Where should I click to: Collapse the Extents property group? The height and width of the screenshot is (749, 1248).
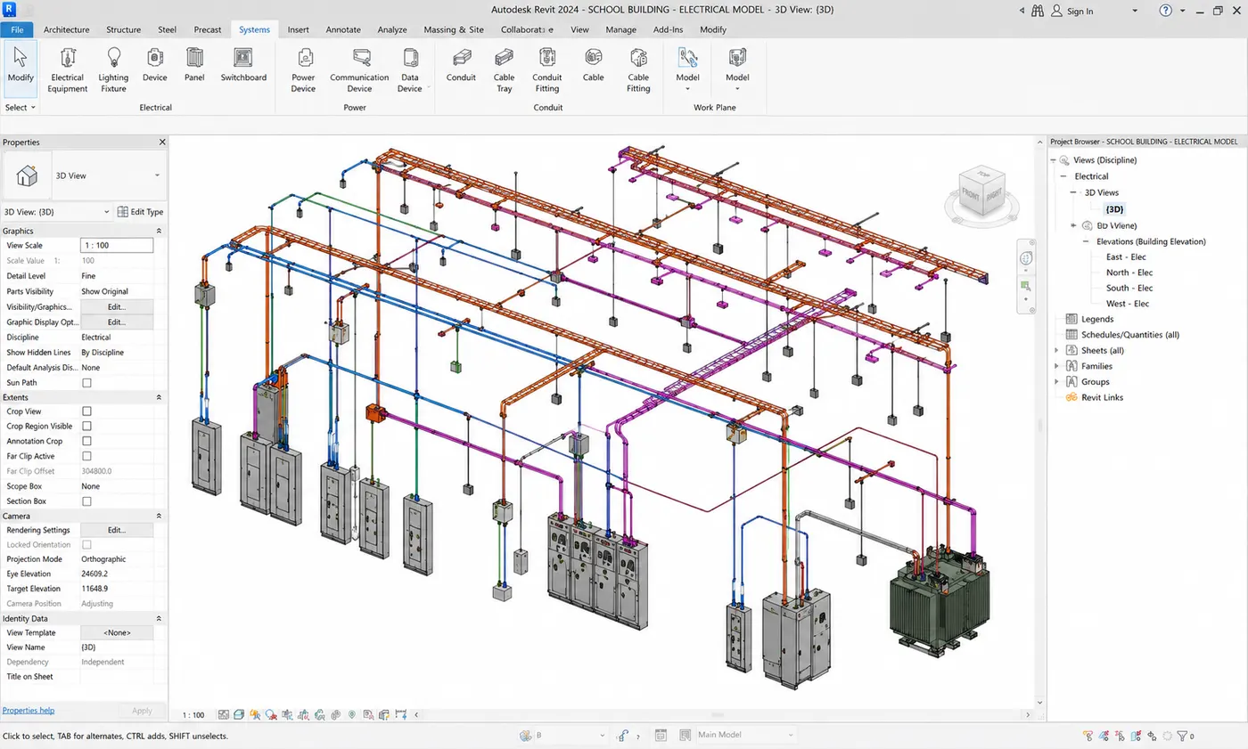pyautogui.click(x=159, y=397)
